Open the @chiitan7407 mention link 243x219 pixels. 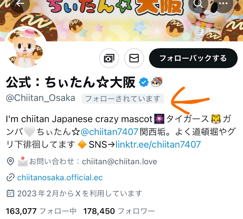109,132
